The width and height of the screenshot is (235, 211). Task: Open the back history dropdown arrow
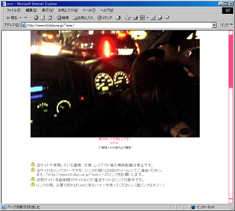(20, 18)
